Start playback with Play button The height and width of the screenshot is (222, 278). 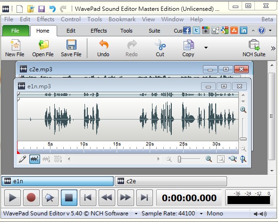tap(12, 197)
